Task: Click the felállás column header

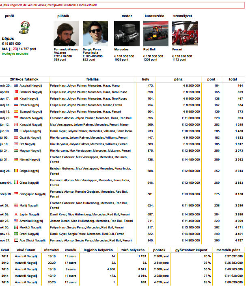Action: click(93, 79)
